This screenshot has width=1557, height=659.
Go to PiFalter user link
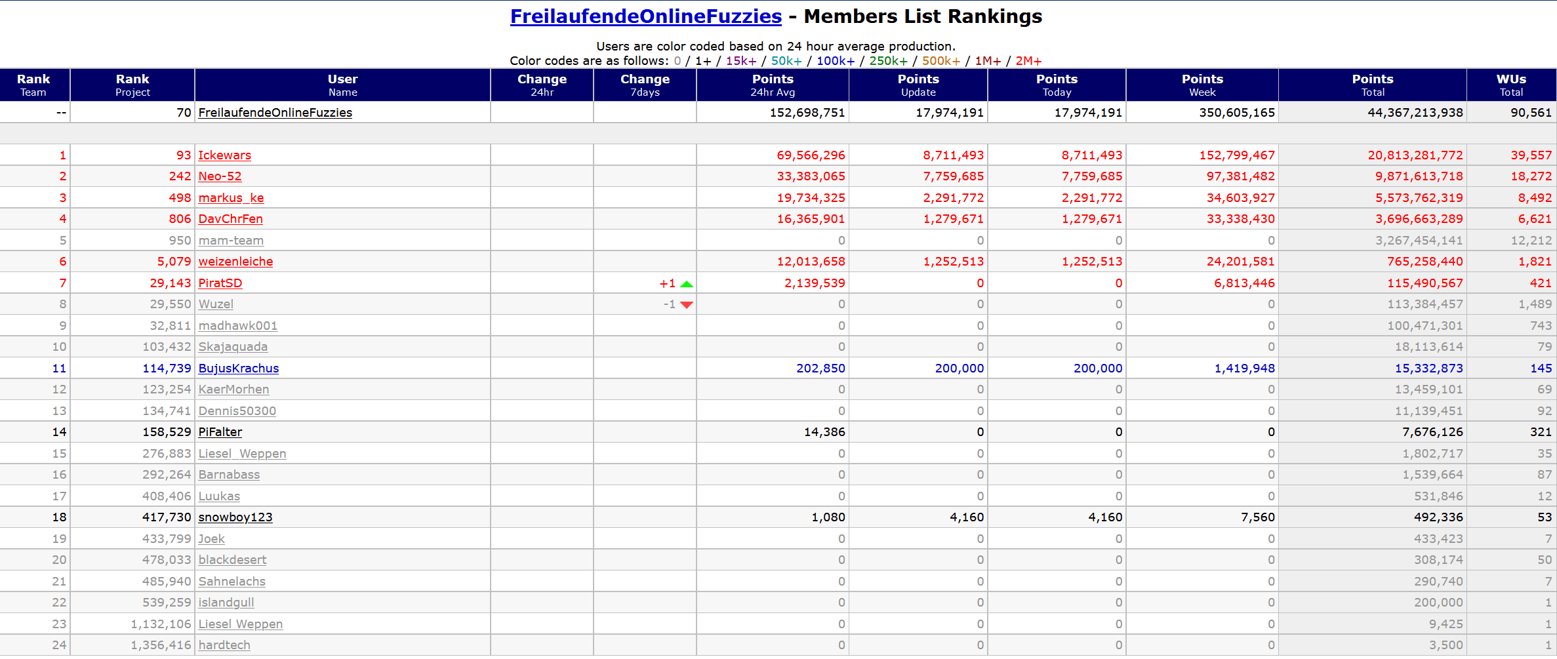click(220, 432)
